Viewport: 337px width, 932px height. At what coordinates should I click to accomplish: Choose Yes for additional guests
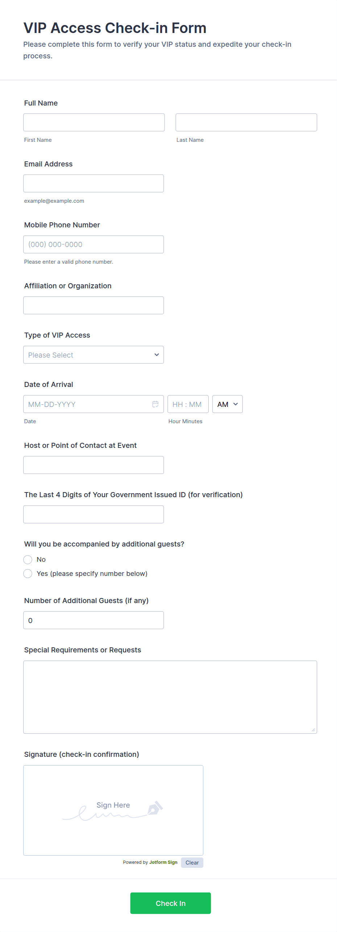[x=28, y=573]
